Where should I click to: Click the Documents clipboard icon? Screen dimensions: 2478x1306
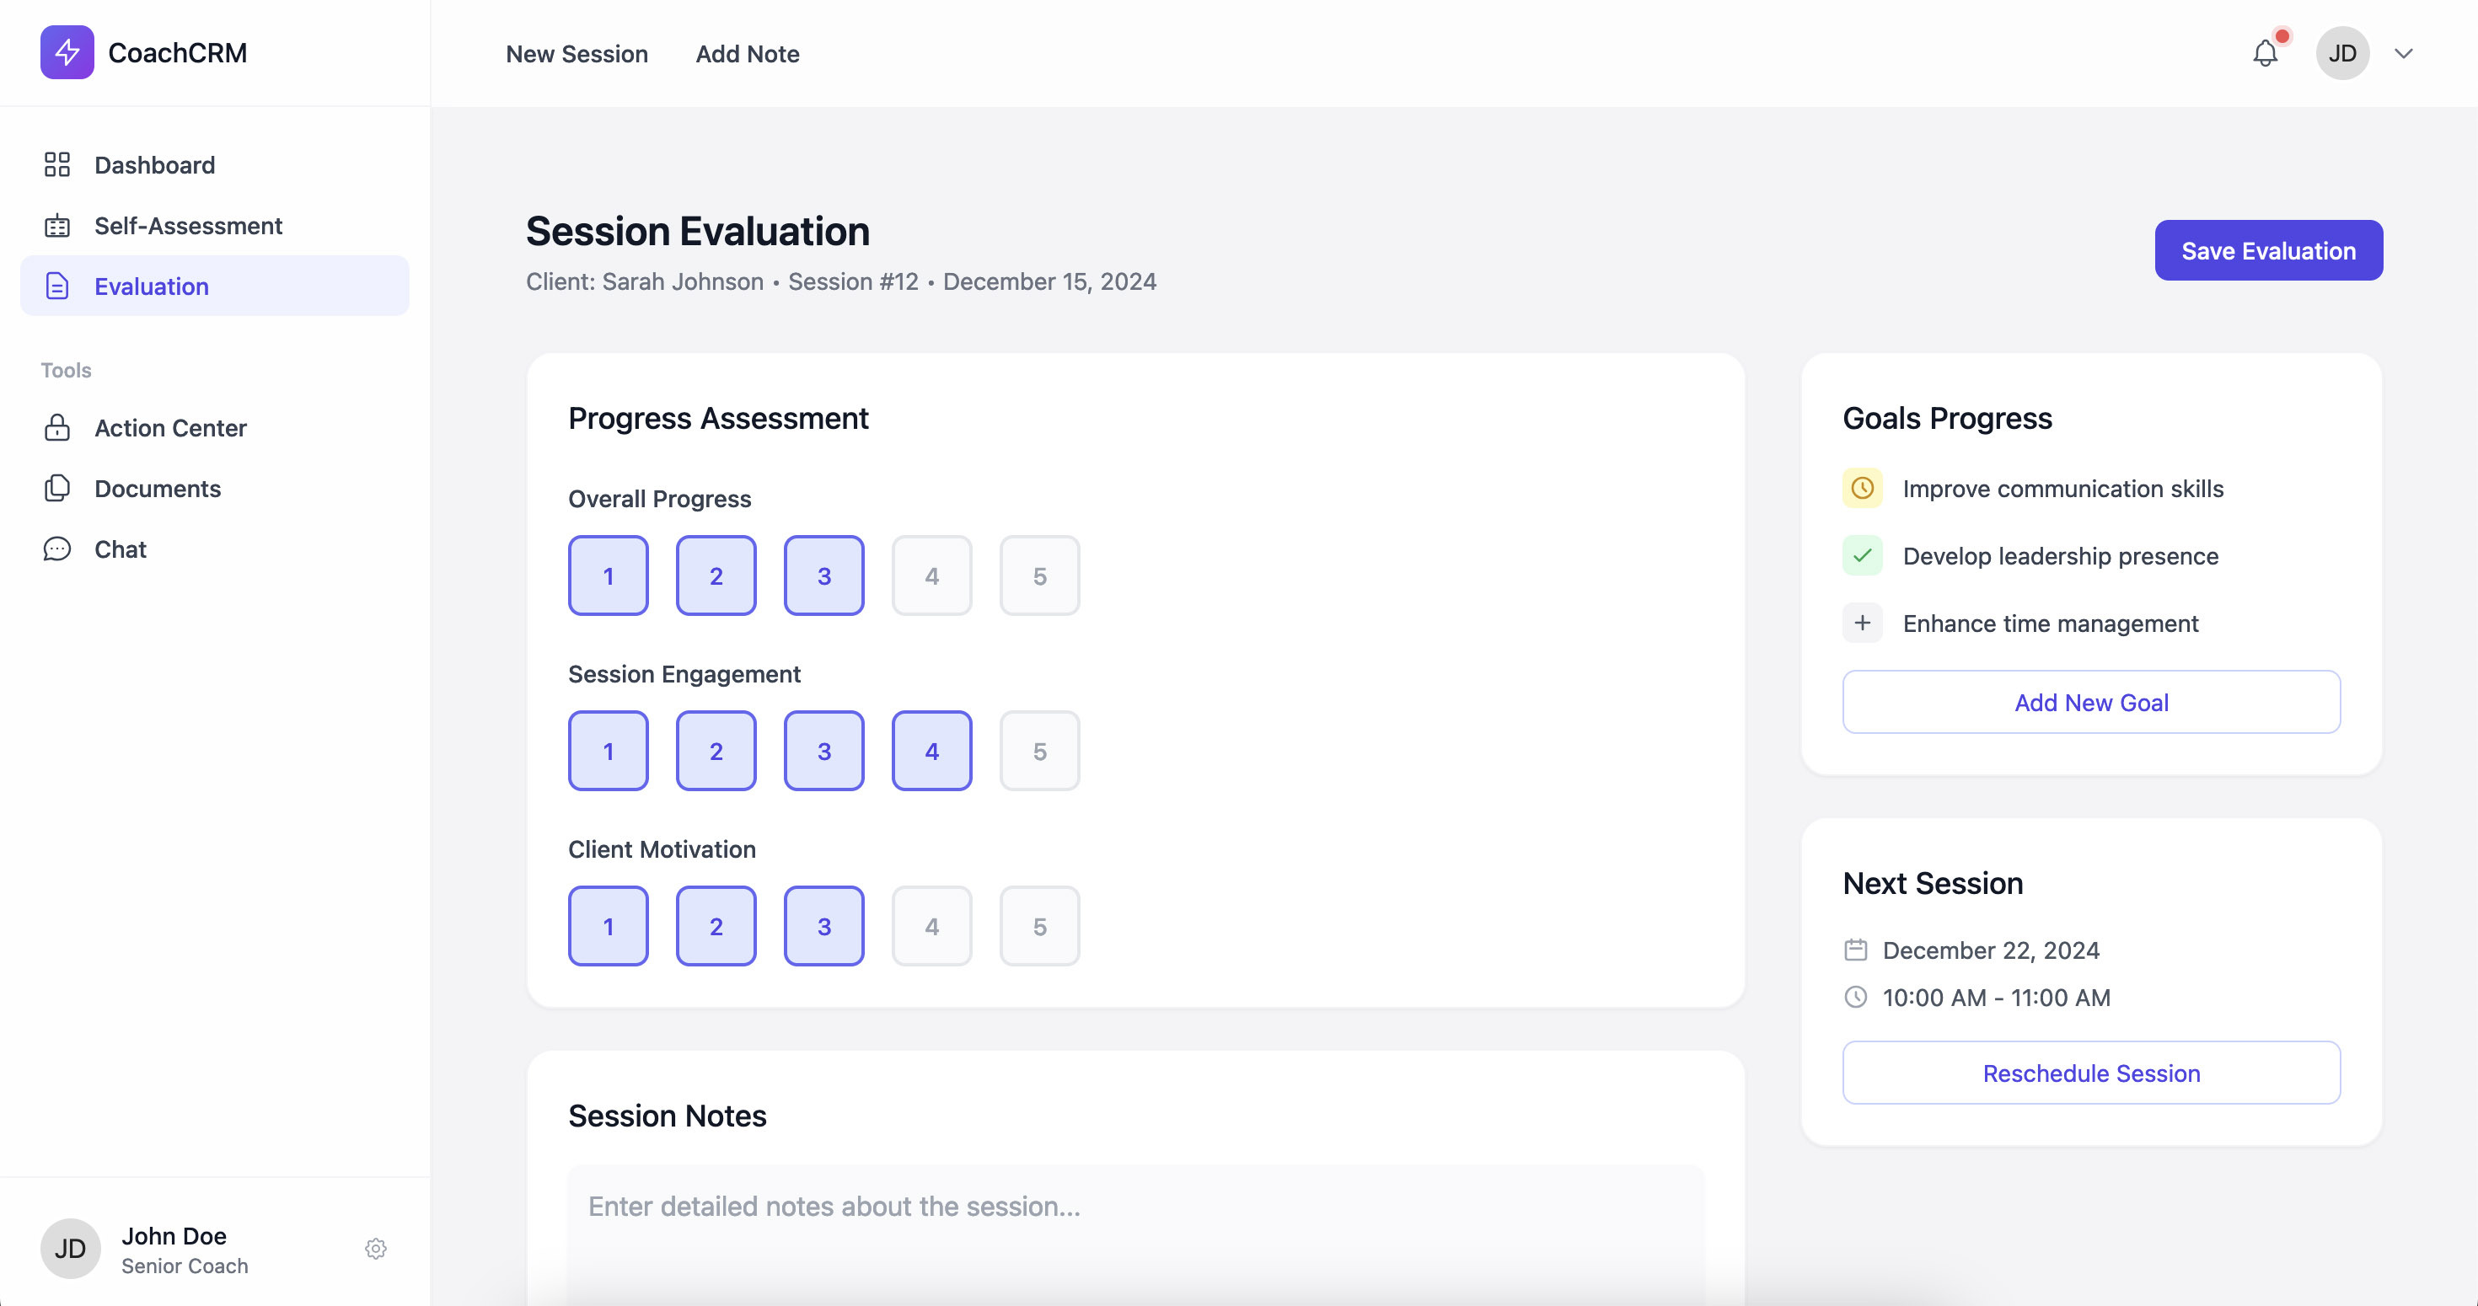tap(56, 489)
